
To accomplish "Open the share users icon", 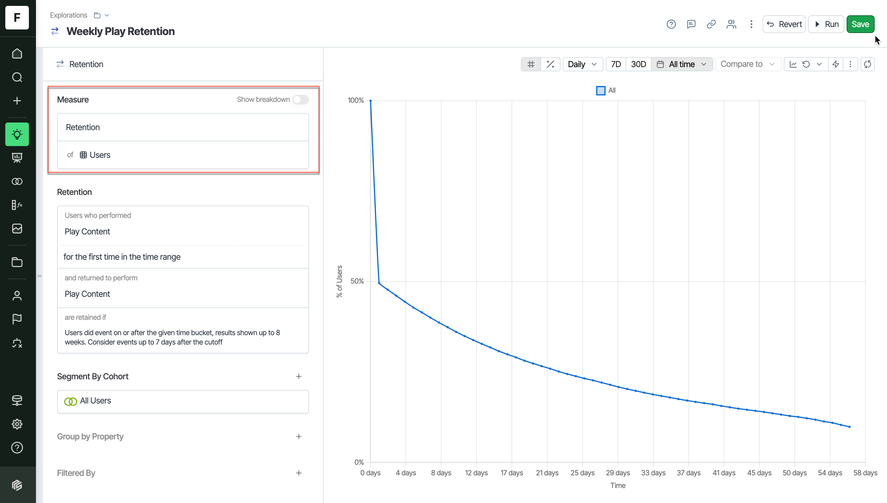I will click(x=731, y=24).
